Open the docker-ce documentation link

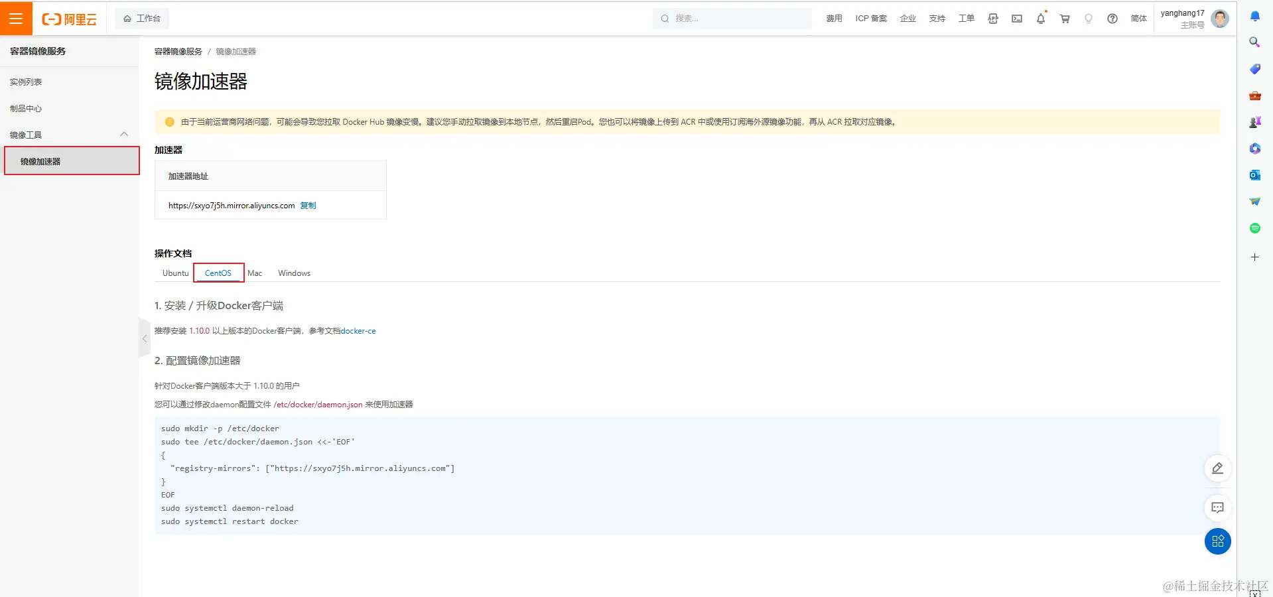pos(358,331)
